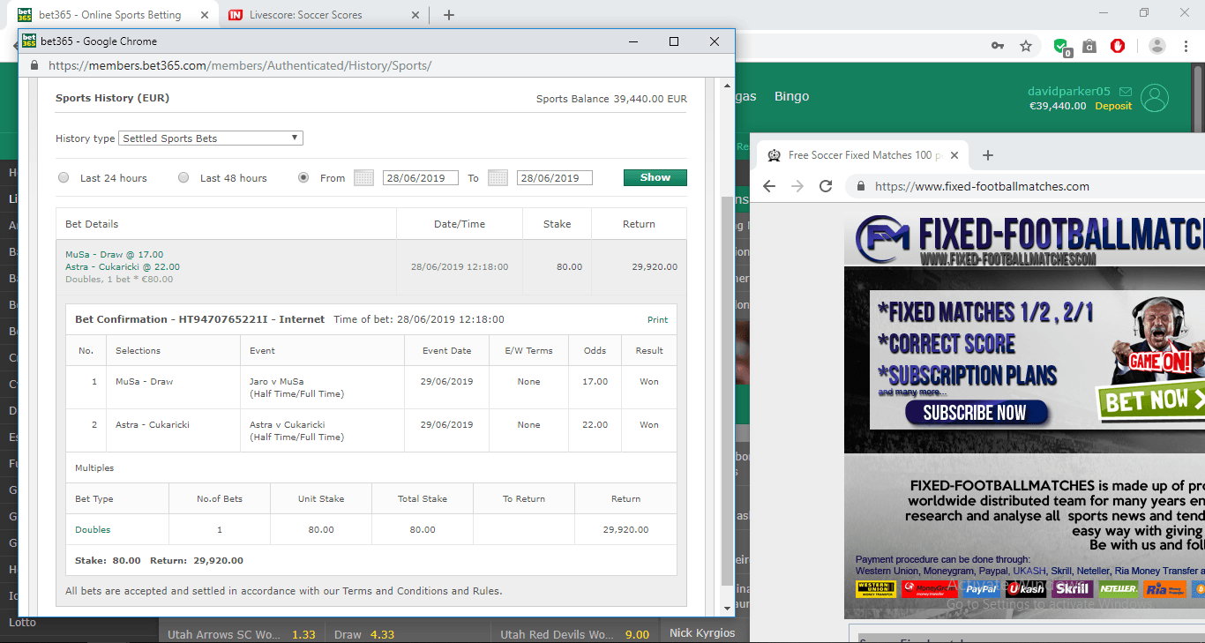Click the yellow Deposit link
This screenshot has height=643, width=1205.
1113,106
